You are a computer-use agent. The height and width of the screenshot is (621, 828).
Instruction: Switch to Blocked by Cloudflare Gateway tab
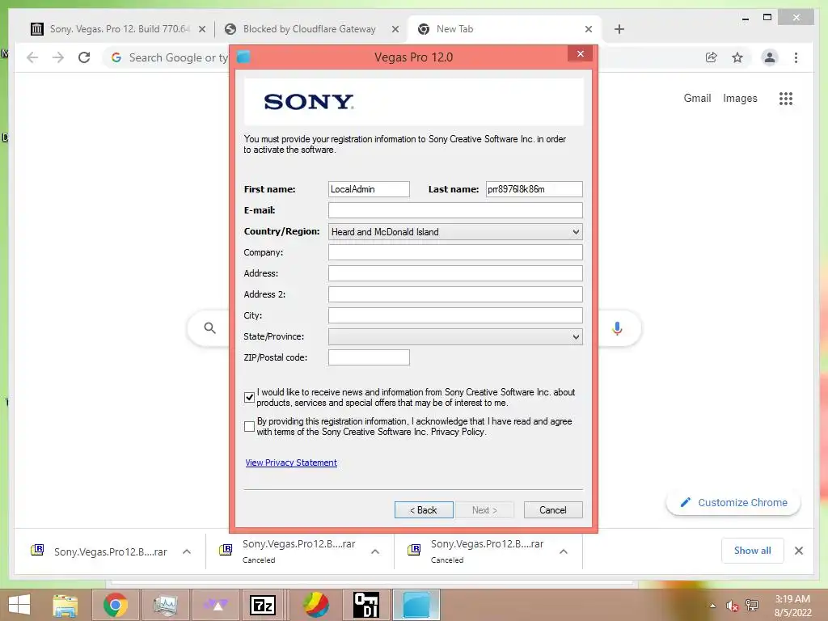pyautogui.click(x=310, y=30)
